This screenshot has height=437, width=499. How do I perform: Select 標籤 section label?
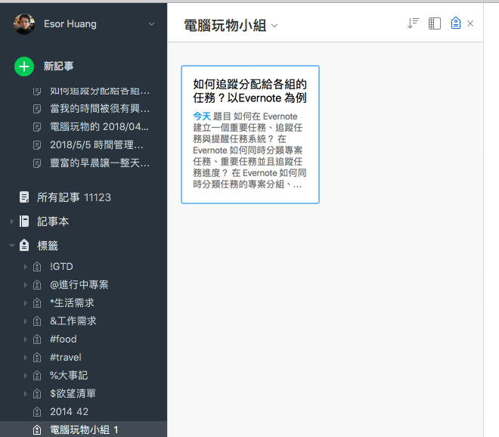click(x=48, y=246)
